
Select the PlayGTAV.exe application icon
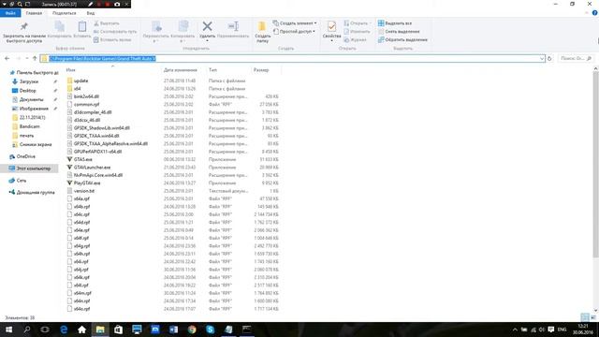(x=69, y=183)
